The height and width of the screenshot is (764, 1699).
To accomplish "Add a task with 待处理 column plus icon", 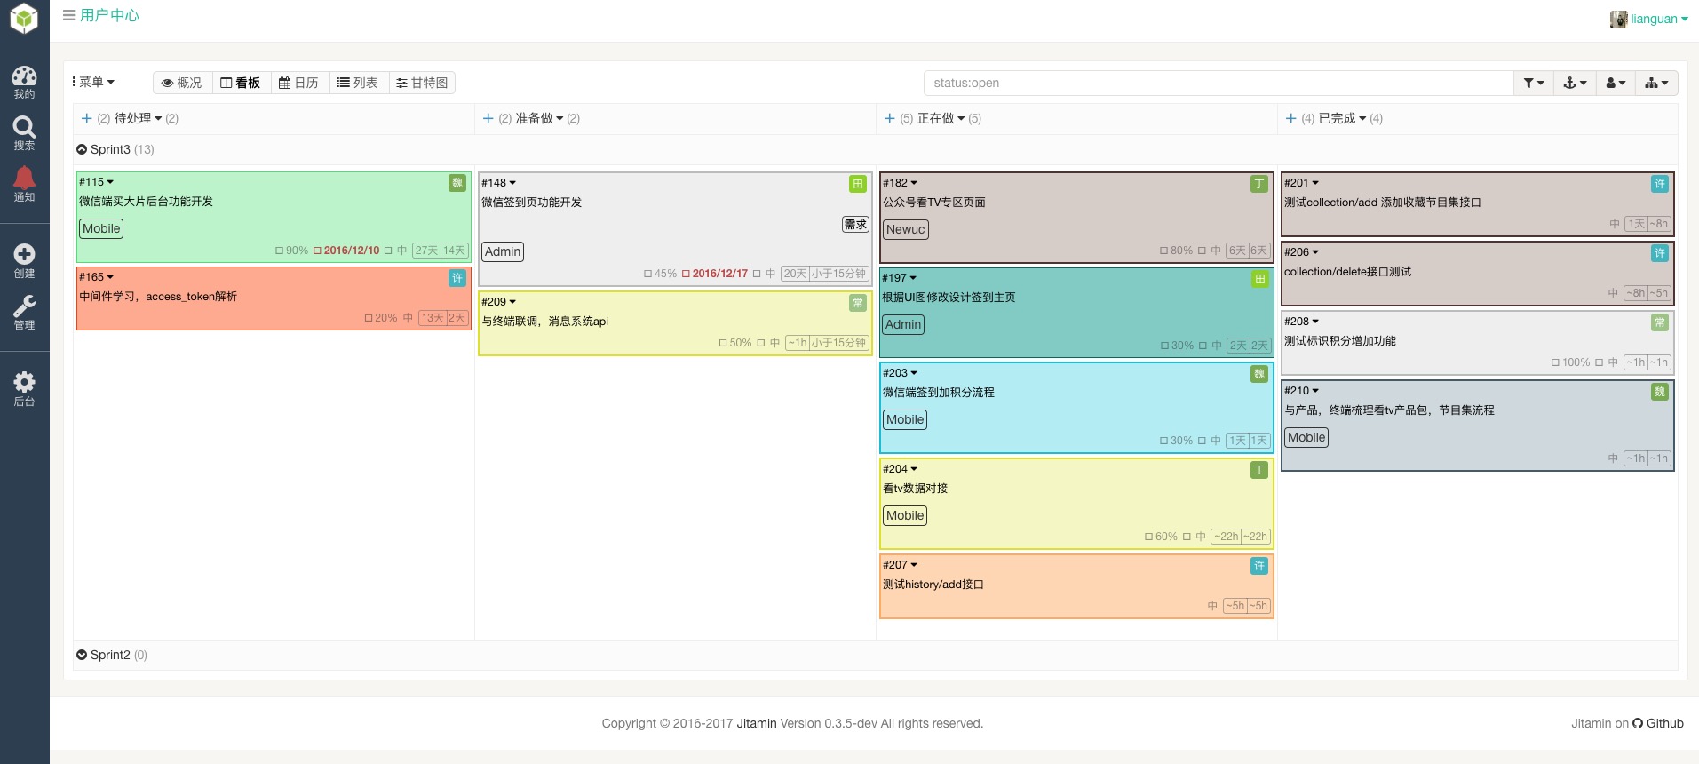I will [86, 118].
